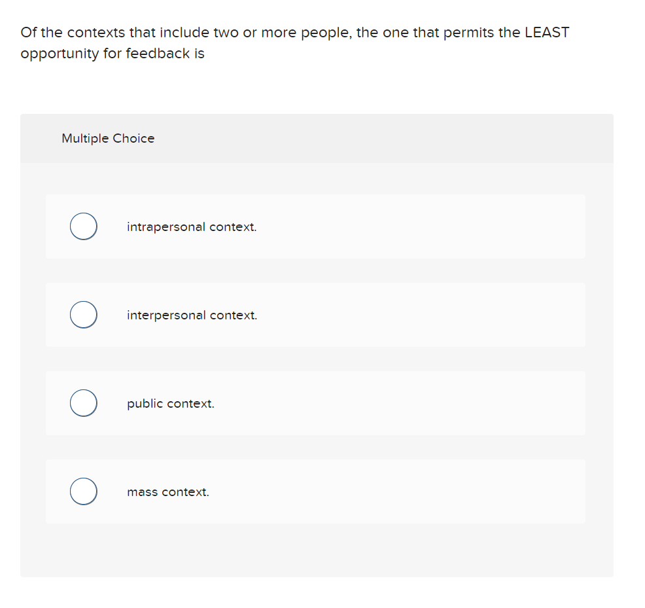The height and width of the screenshot is (608, 645).
Task: Click the intrapersonal context answer text
Action: 192,226
